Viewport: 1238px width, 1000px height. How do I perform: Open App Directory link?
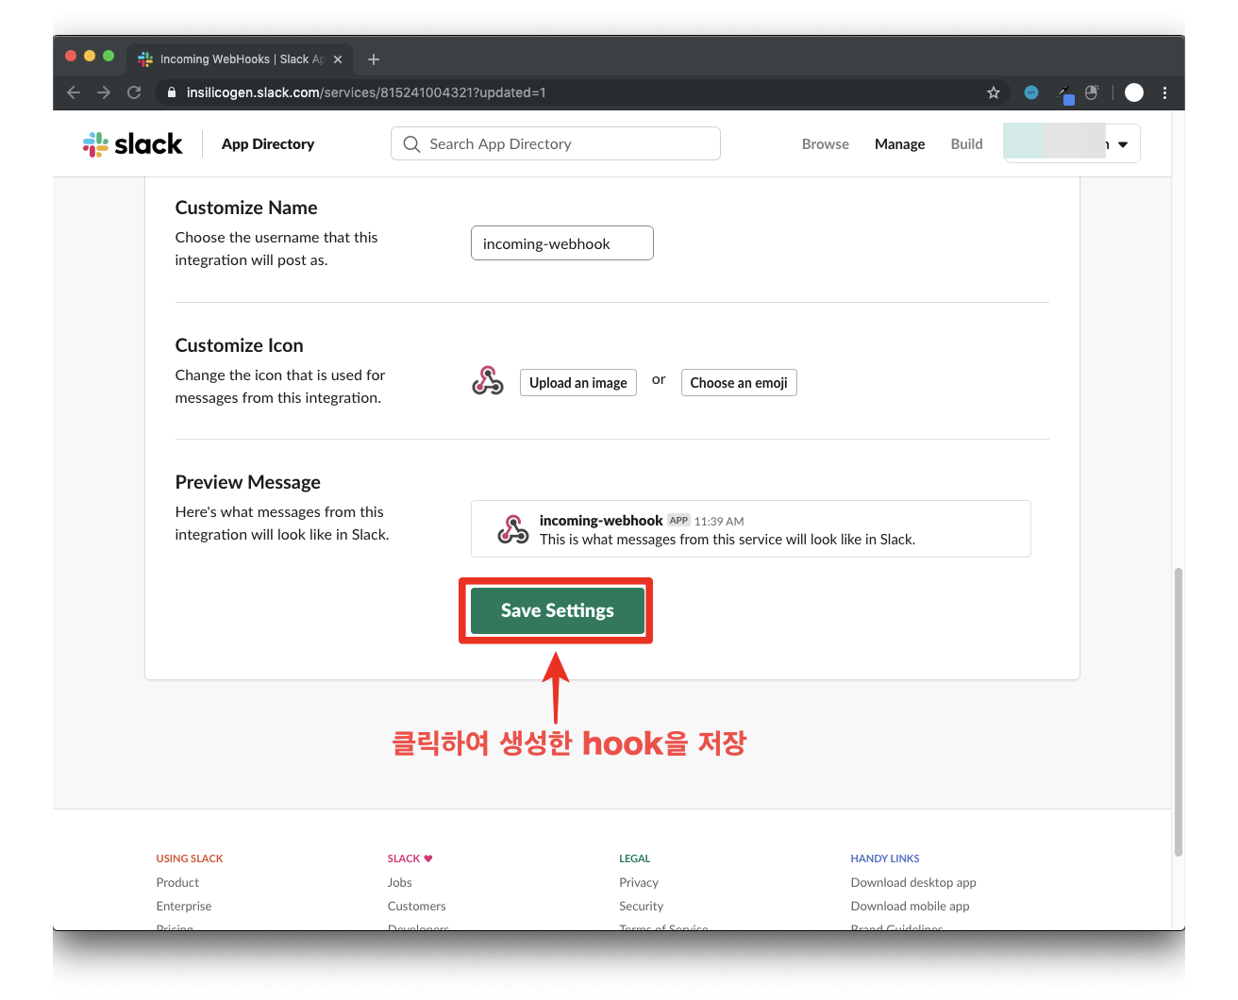point(268,144)
